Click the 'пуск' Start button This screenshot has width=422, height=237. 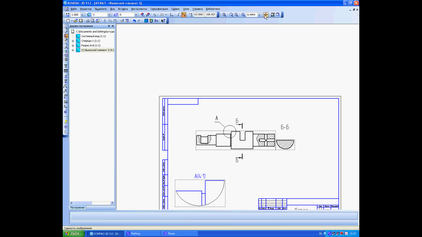(x=73, y=233)
